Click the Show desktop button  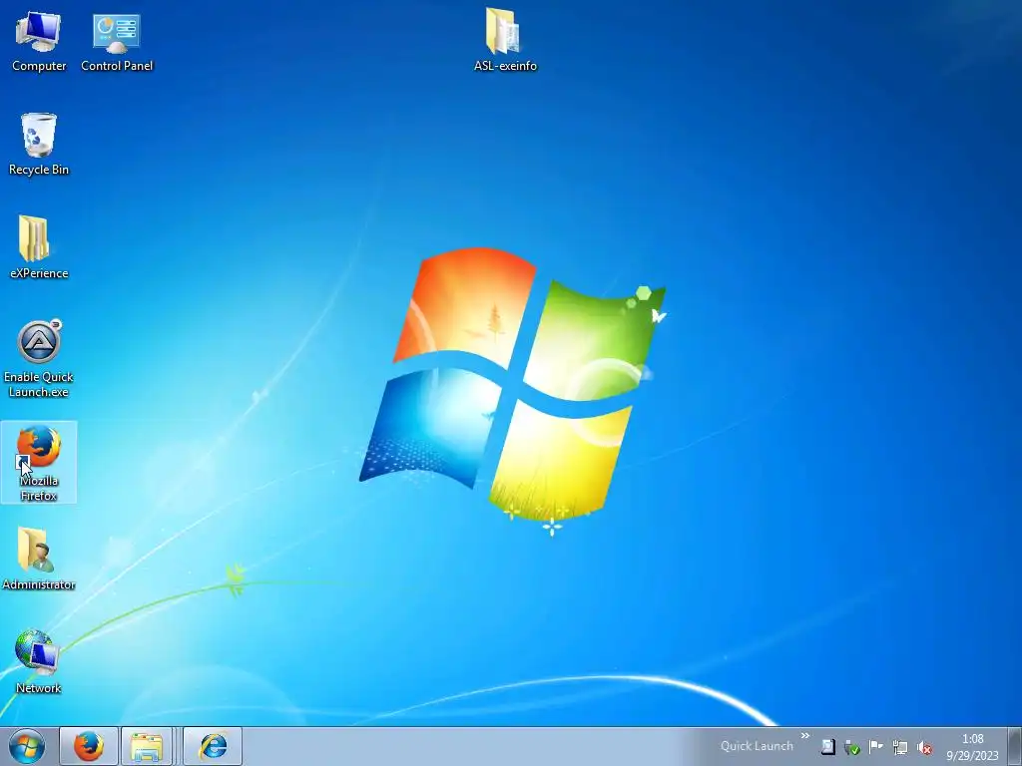pos(1015,746)
